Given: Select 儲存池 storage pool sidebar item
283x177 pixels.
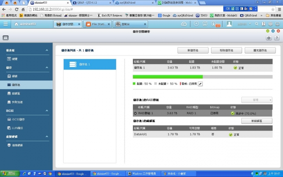Looking at the screenshot, I should click(x=26, y=85).
